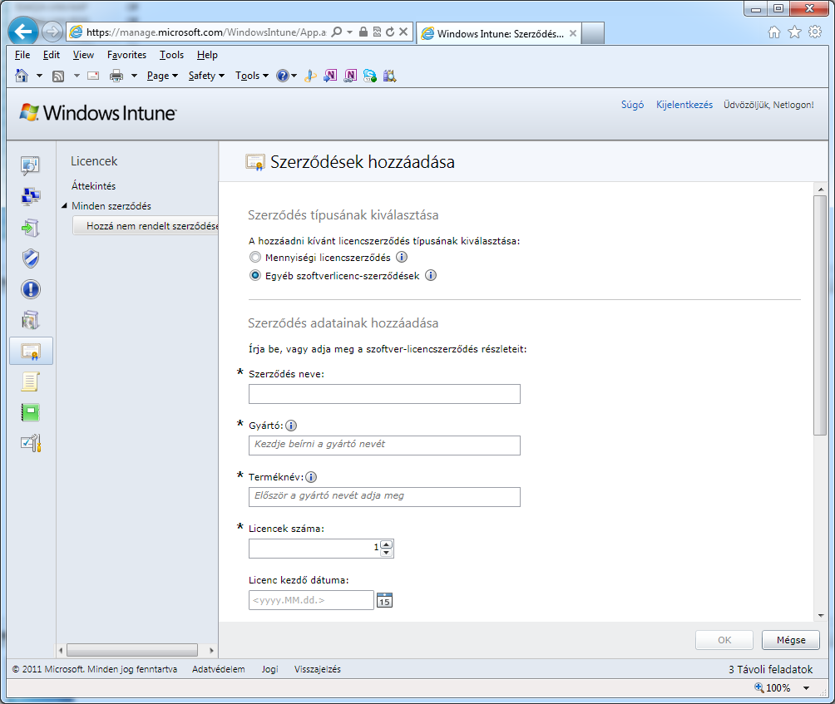Viewport: 835px width, 704px height.
Task: Click the blue Help question-mark icon
Action: [282, 76]
